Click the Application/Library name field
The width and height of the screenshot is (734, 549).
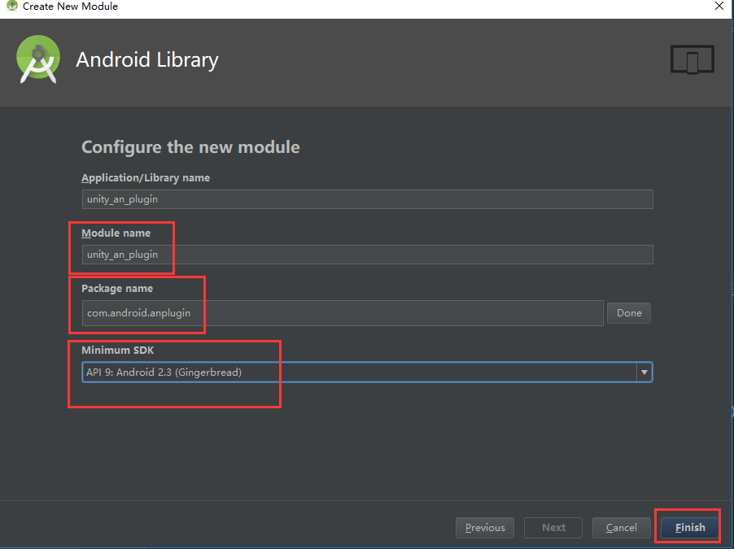pos(366,198)
